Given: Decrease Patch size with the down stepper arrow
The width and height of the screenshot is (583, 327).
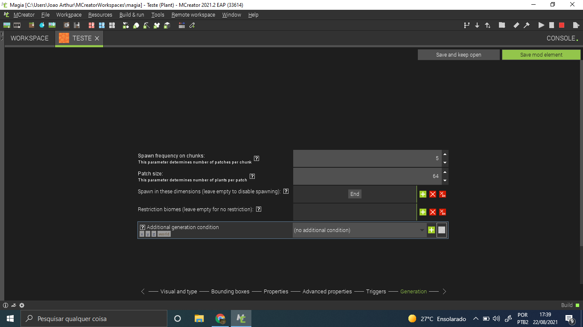Looking at the screenshot, I should pos(444,180).
